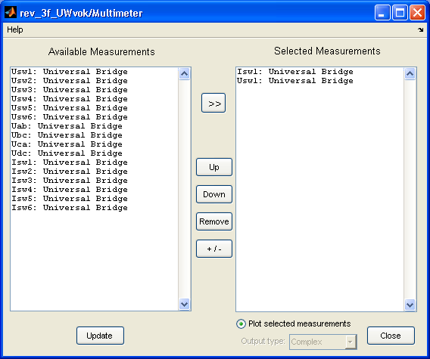Click down arrow of Selected Measurements scrollbar
The width and height of the screenshot is (430, 359).
(x=410, y=305)
